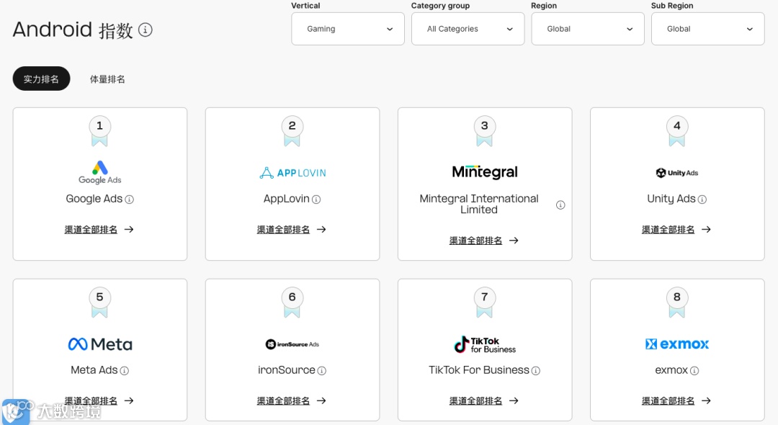Screen dimensions: 778x425
Task: Click TikTok For Business name text
Action: (x=479, y=370)
